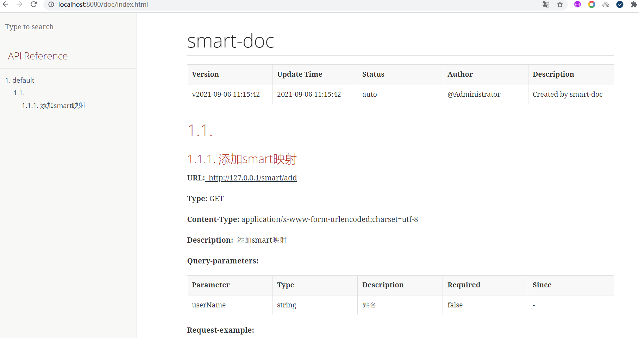Screen dimensions: 639x338
Task: Open the translate page icon
Action: (x=546, y=5)
